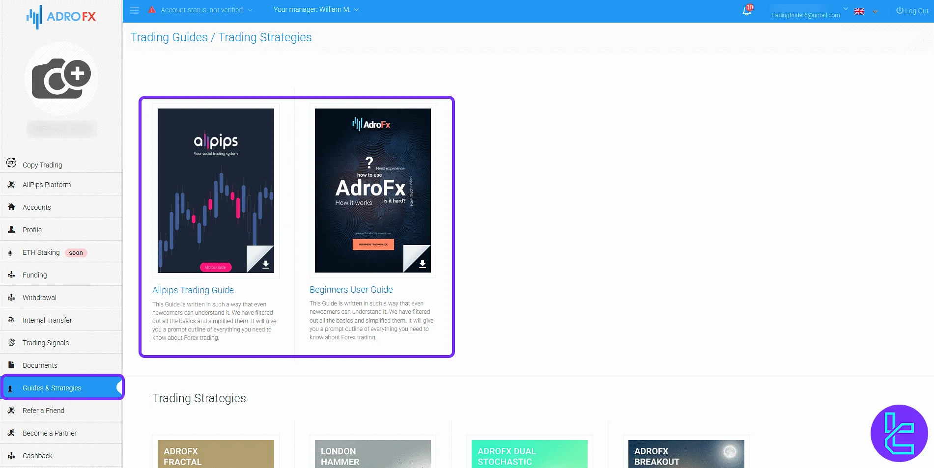
Task: Open the Beginners User Guide title link
Action: (x=351, y=290)
